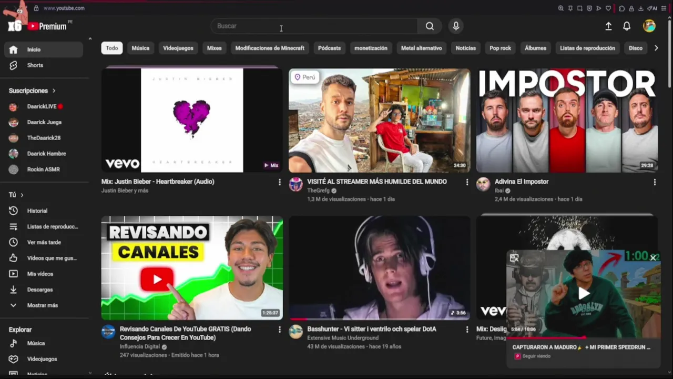This screenshot has height=379, width=673.
Task: Select the Pódcasts filter chip
Action: [329, 48]
